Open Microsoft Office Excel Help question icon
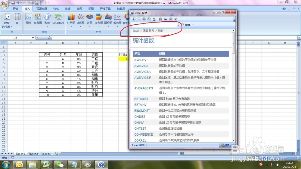The width and height of the screenshot is (301, 169). tap(284, 9)
